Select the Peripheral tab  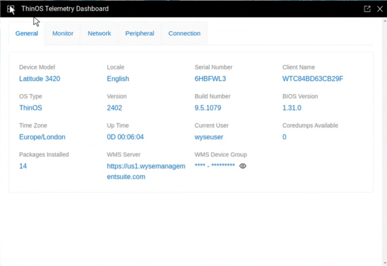(139, 34)
